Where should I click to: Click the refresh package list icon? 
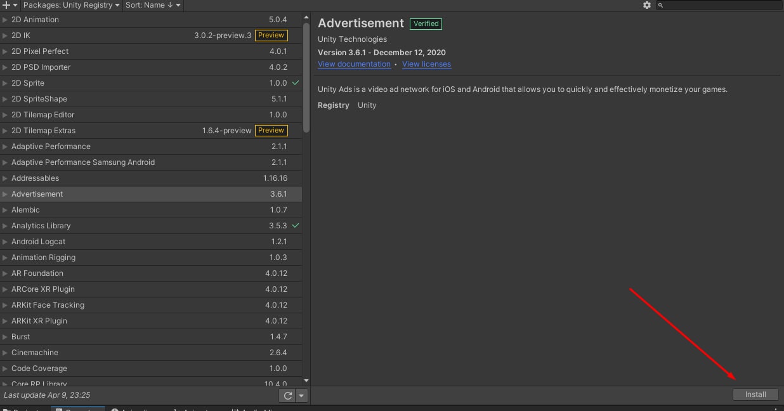coord(288,395)
